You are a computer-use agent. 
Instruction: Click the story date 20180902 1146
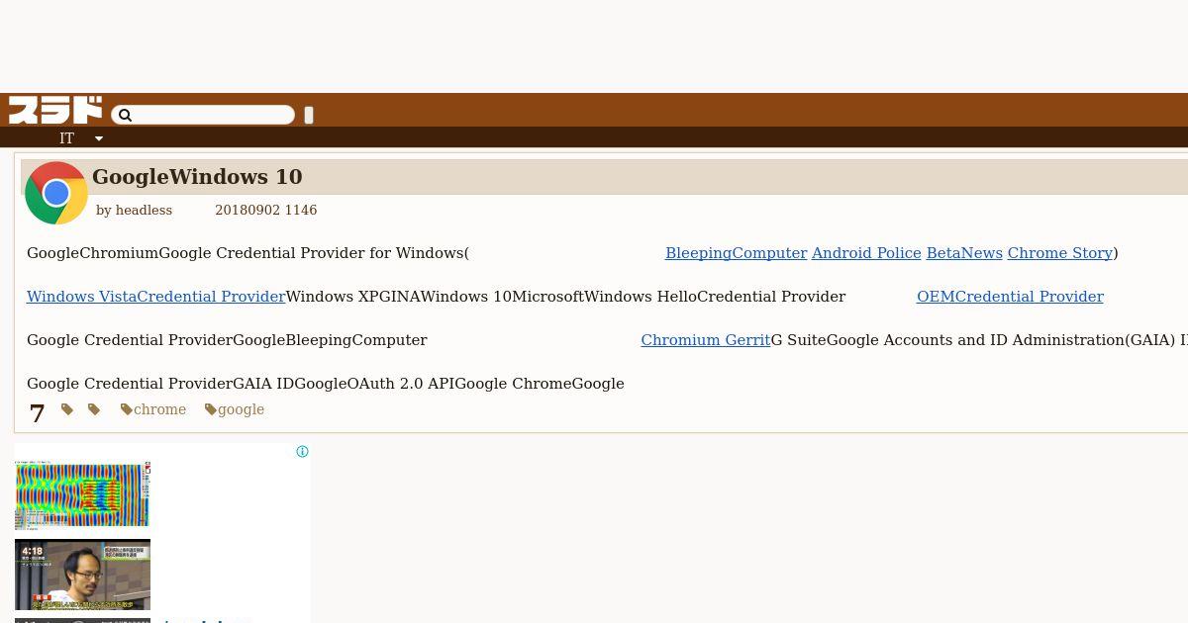[265, 210]
